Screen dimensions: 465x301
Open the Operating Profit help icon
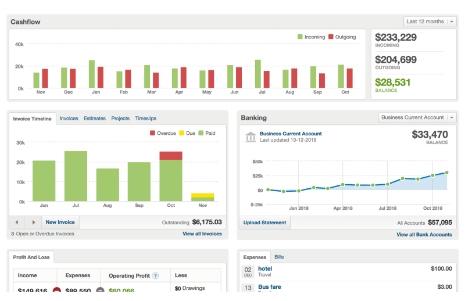tap(155, 275)
